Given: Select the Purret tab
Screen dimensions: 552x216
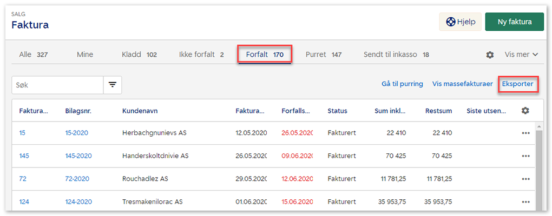Looking at the screenshot, I should pyautogui.click(x=323, y=55).
